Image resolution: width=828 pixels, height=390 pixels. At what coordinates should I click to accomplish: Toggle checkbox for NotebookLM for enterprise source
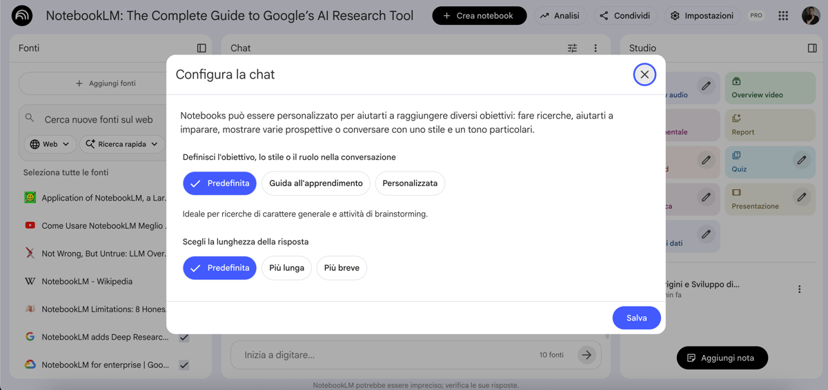[184, 365]
